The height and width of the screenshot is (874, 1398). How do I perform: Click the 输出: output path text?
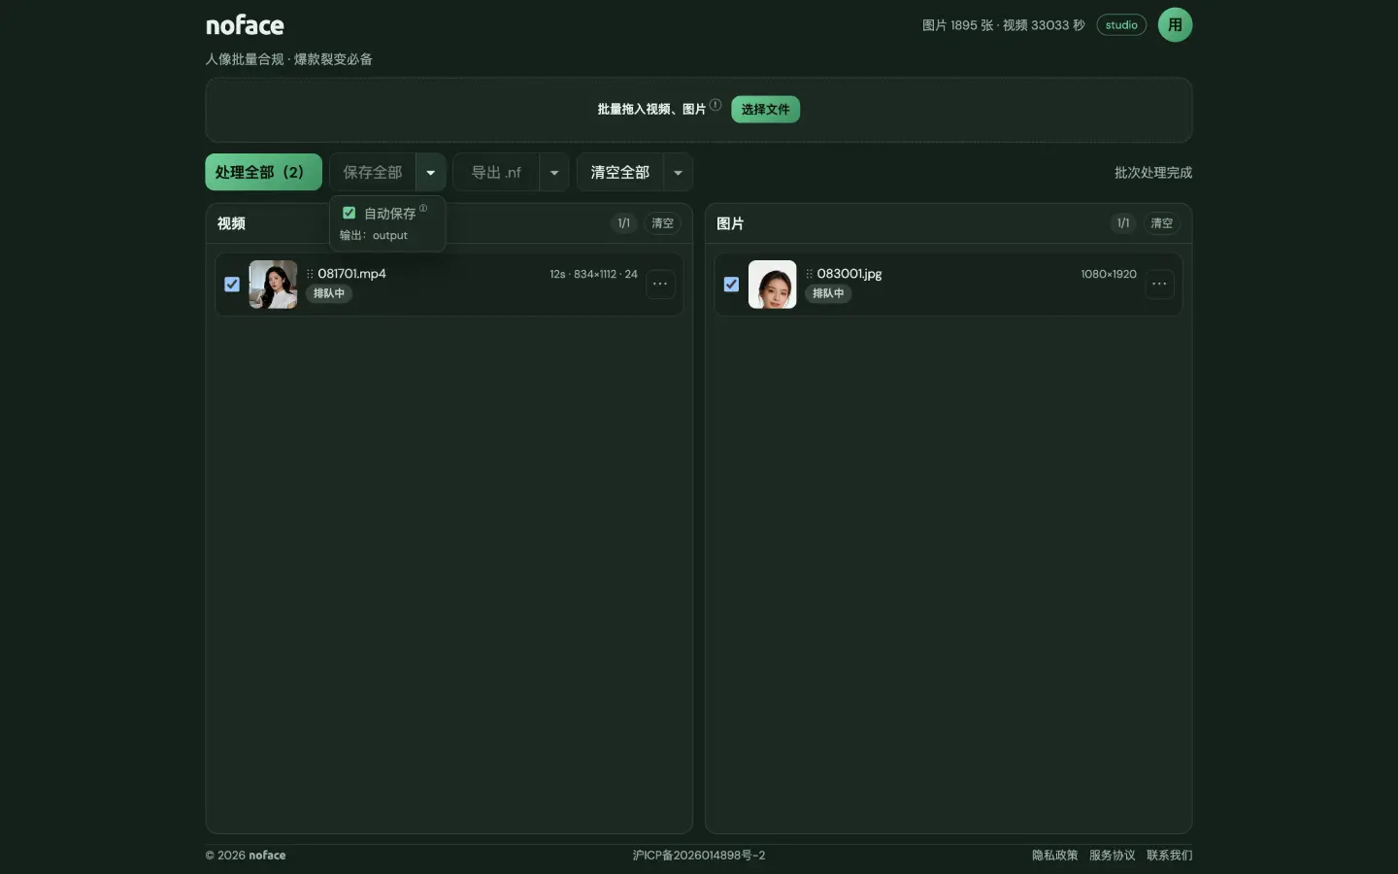(x=374, y=236)
